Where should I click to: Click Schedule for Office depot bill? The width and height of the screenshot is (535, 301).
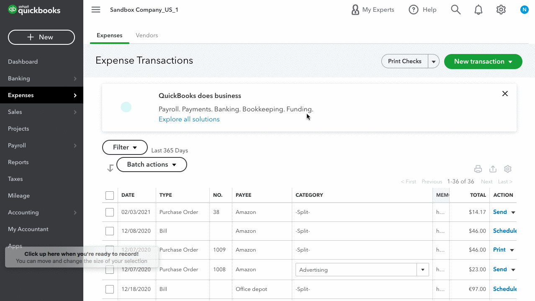point(504,289)
